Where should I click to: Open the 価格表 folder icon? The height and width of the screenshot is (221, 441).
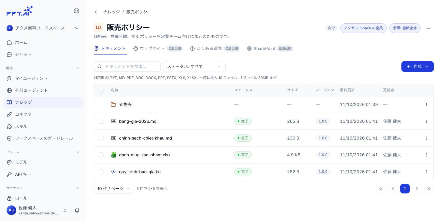coord(113,105)
